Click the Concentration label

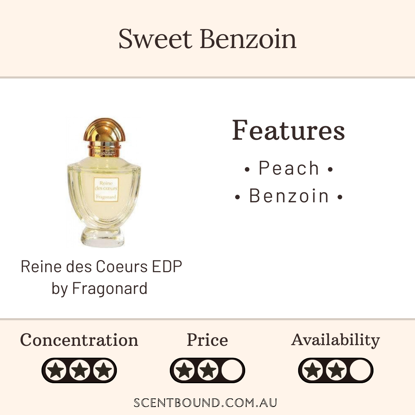(79, 340)
